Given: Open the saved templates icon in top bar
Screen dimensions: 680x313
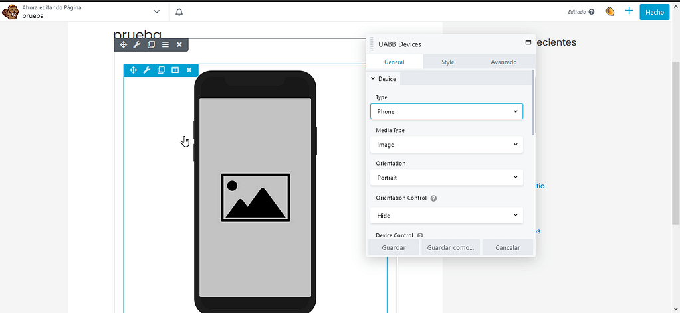Looking at the screenshot, I should [x=610, y=12].
